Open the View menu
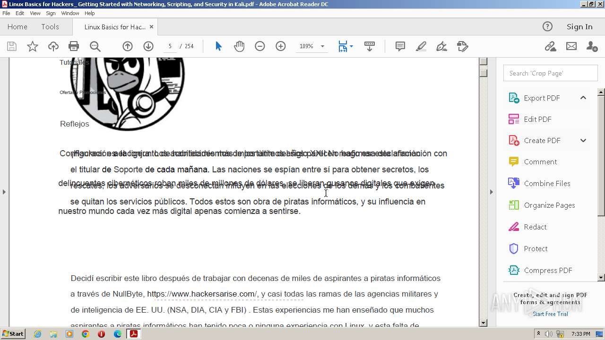This screenshot has width=605, height=340. click(x=35, y=13)
